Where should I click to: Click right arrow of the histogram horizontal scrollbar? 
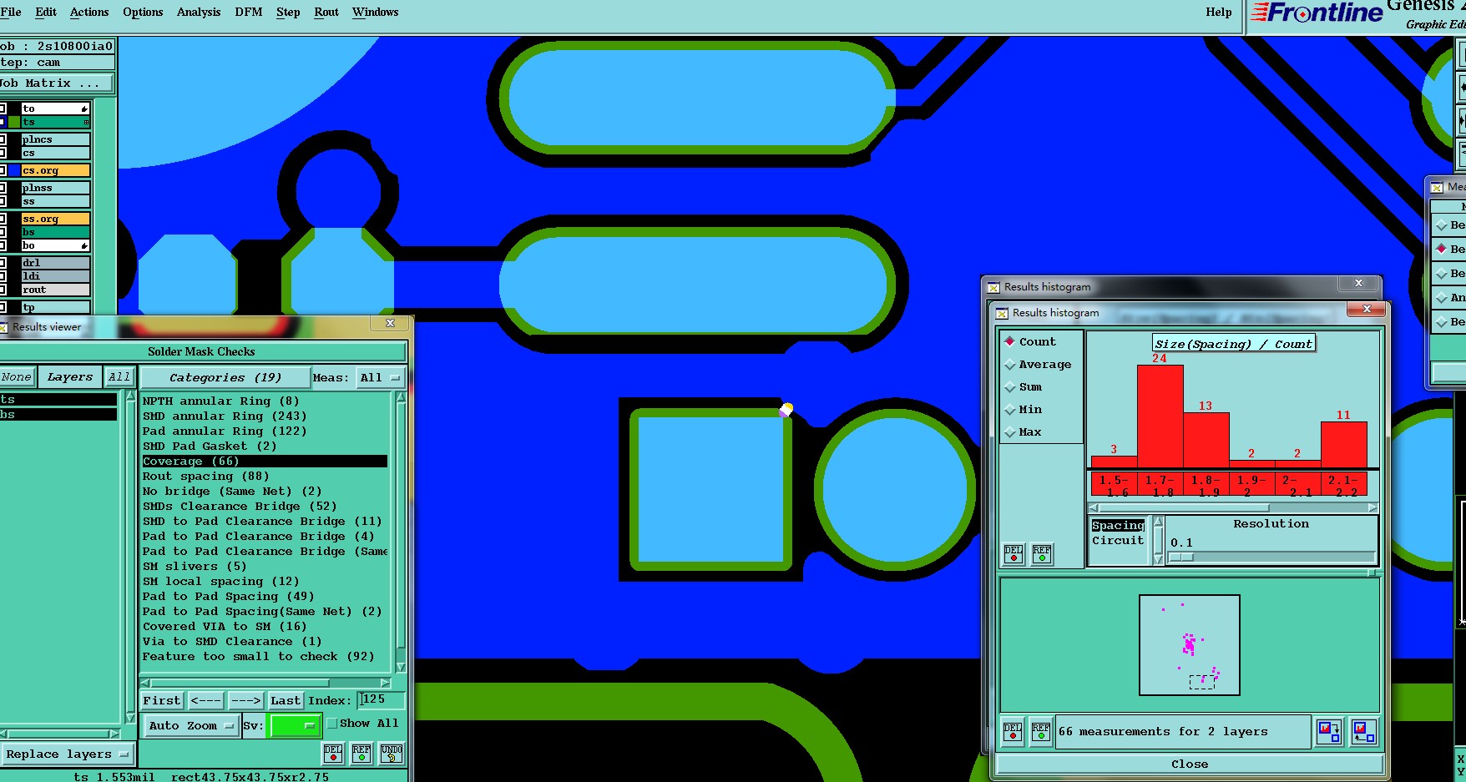1372,507
